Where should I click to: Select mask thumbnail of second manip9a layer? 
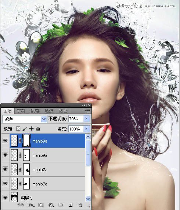[x=26, y=155]
